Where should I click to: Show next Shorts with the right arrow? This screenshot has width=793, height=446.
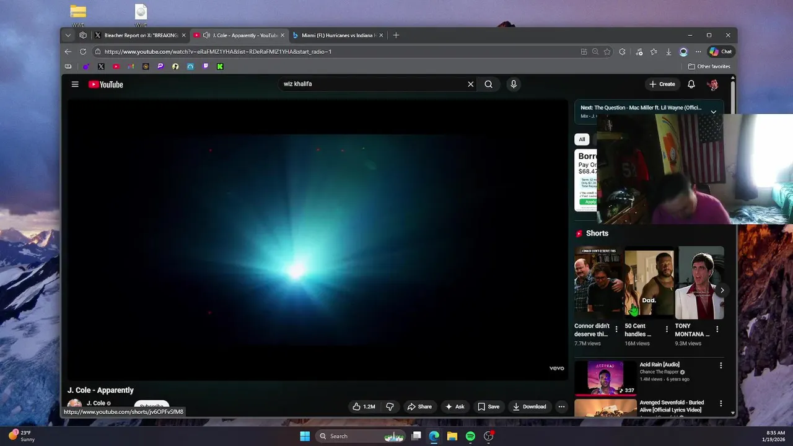722,290
